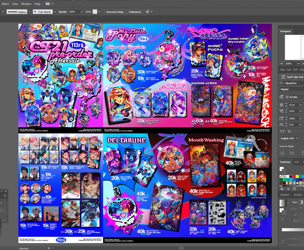
Task: Click the Document Setup button
Action: coord(115,12)
